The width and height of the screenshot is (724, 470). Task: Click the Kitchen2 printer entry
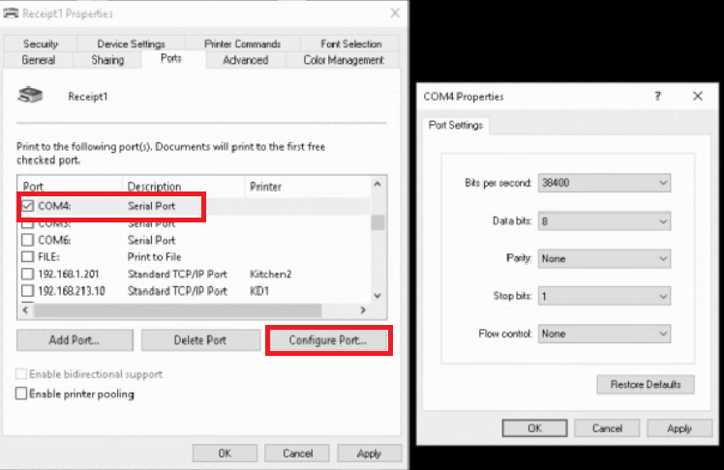coord(271,274)
